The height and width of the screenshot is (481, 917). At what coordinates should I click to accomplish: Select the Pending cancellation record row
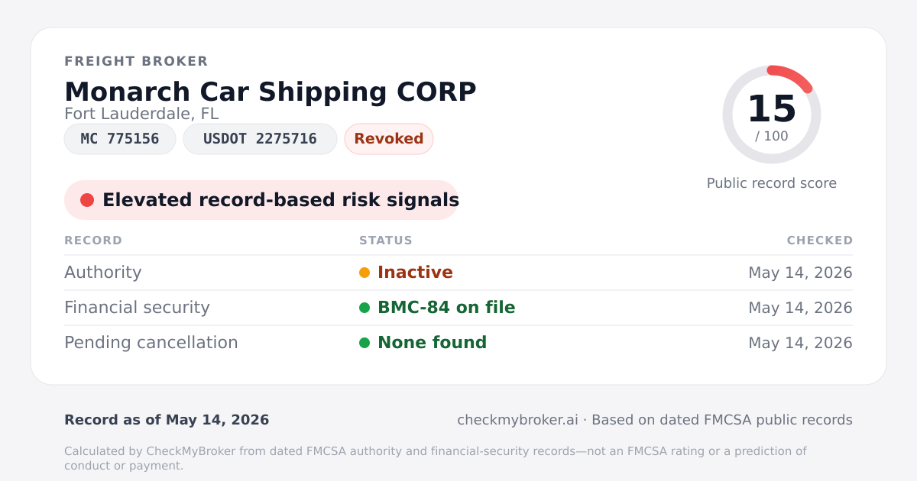(458, 343)
